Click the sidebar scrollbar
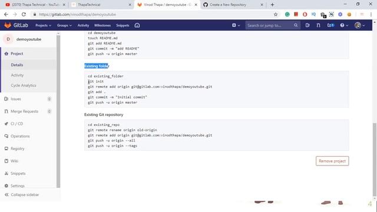Screen dimensions: 377x212 pyautogui.click(x=58, y=111)
